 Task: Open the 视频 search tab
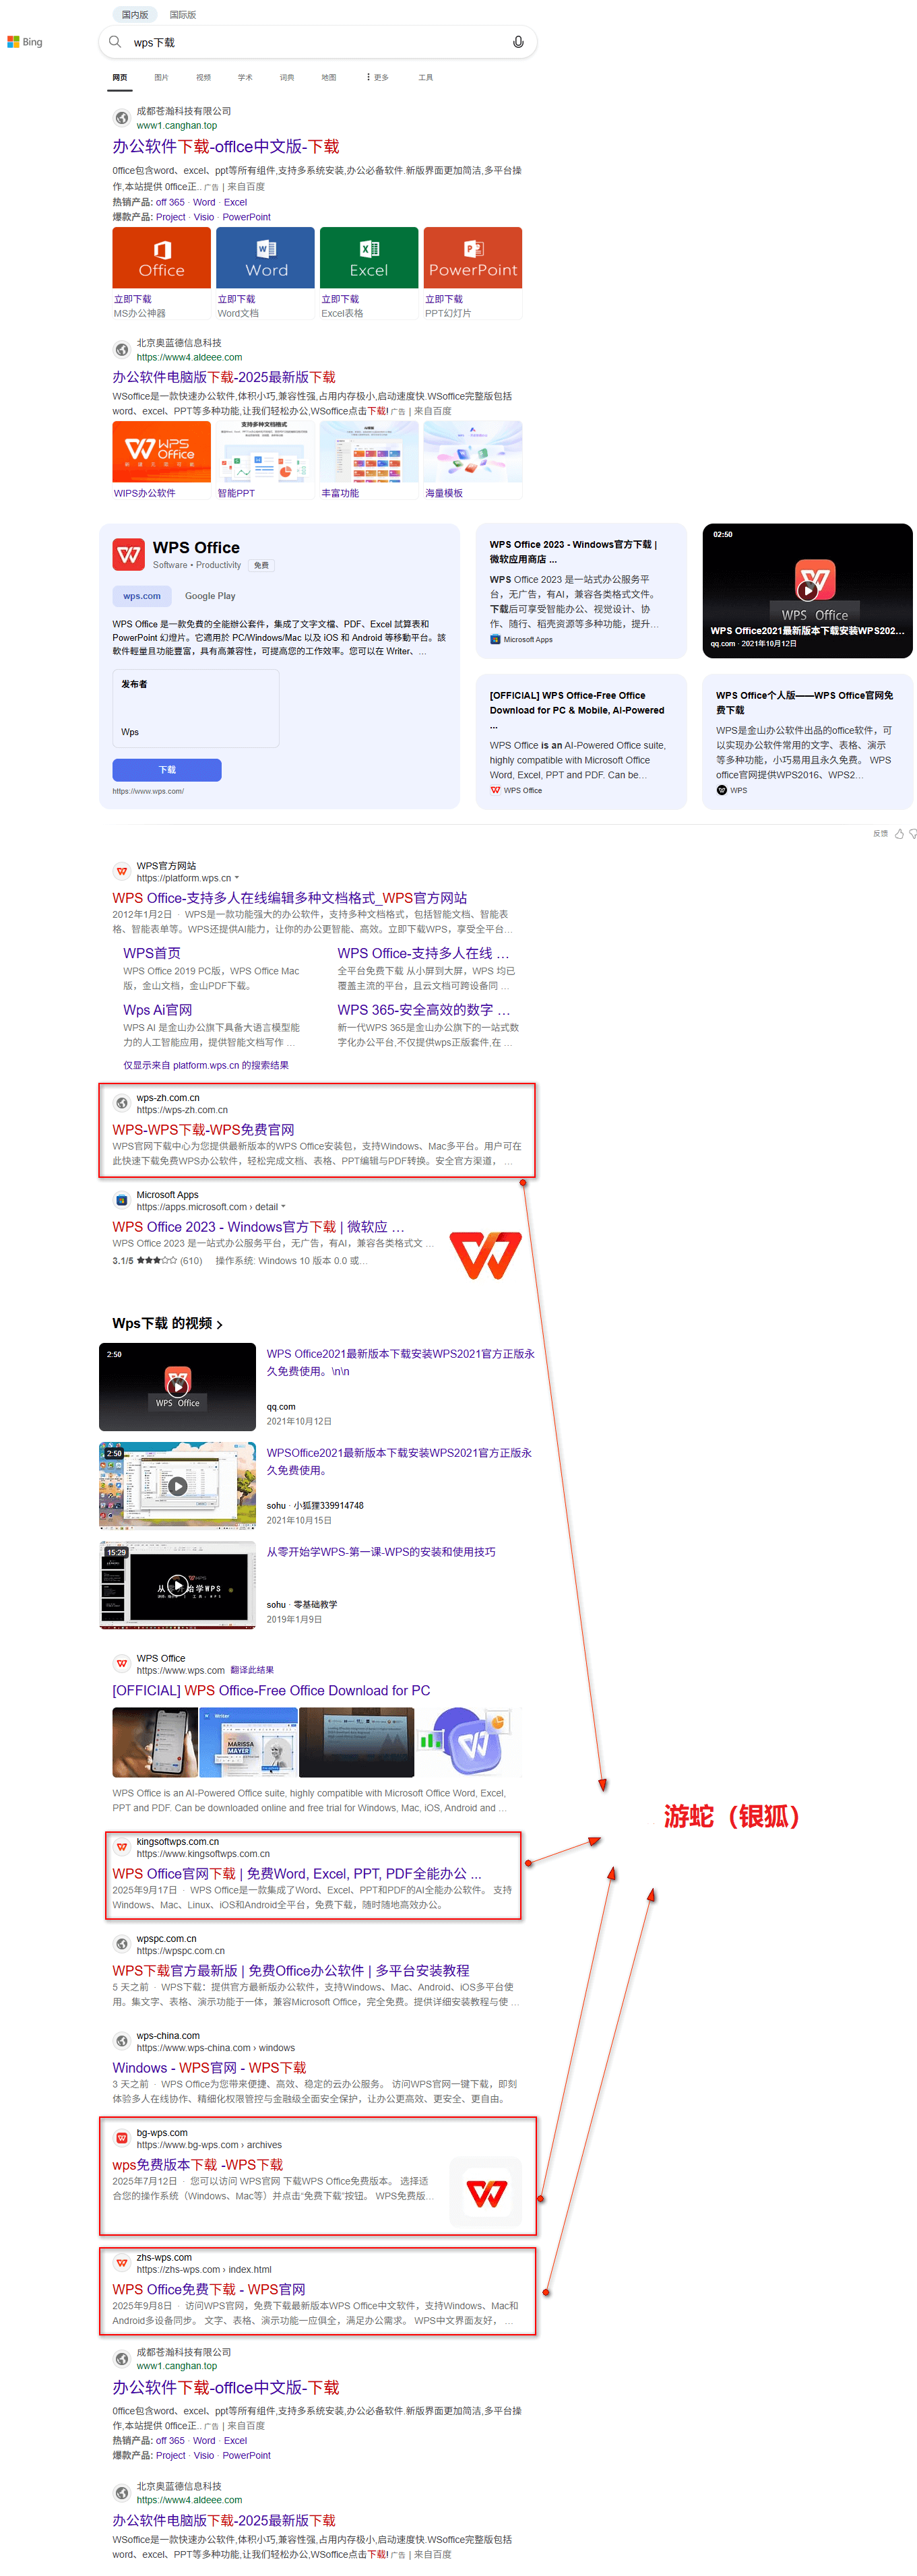[x=203, y=77]
